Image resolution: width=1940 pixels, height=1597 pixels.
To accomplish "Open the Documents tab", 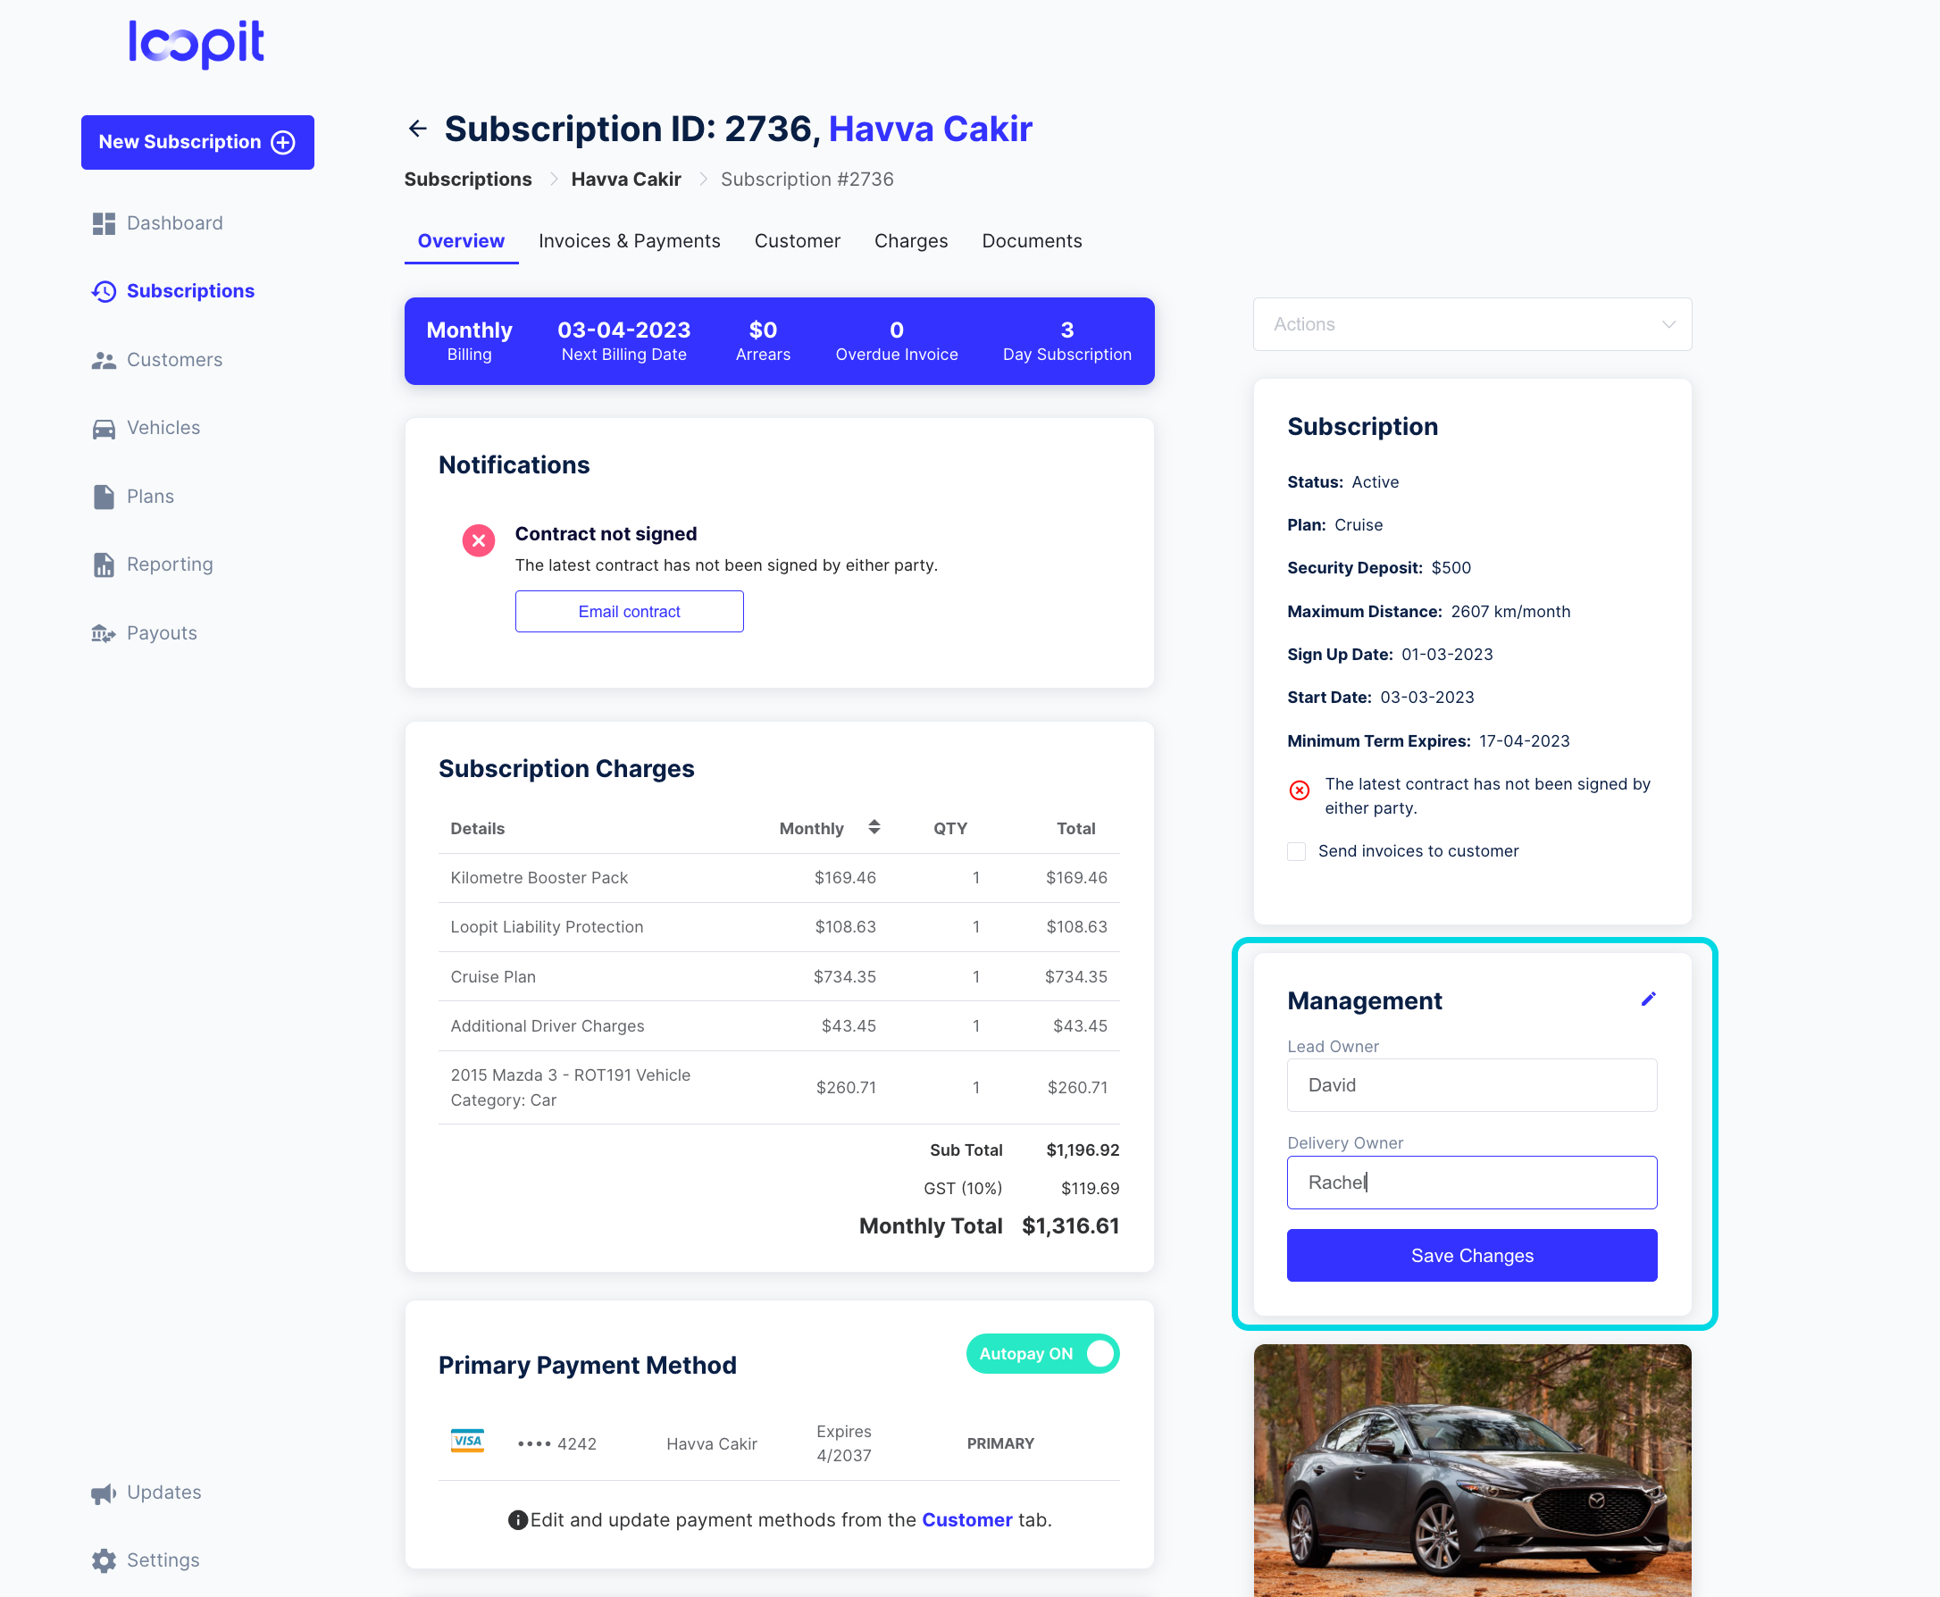I will [x=1031, y=241].
